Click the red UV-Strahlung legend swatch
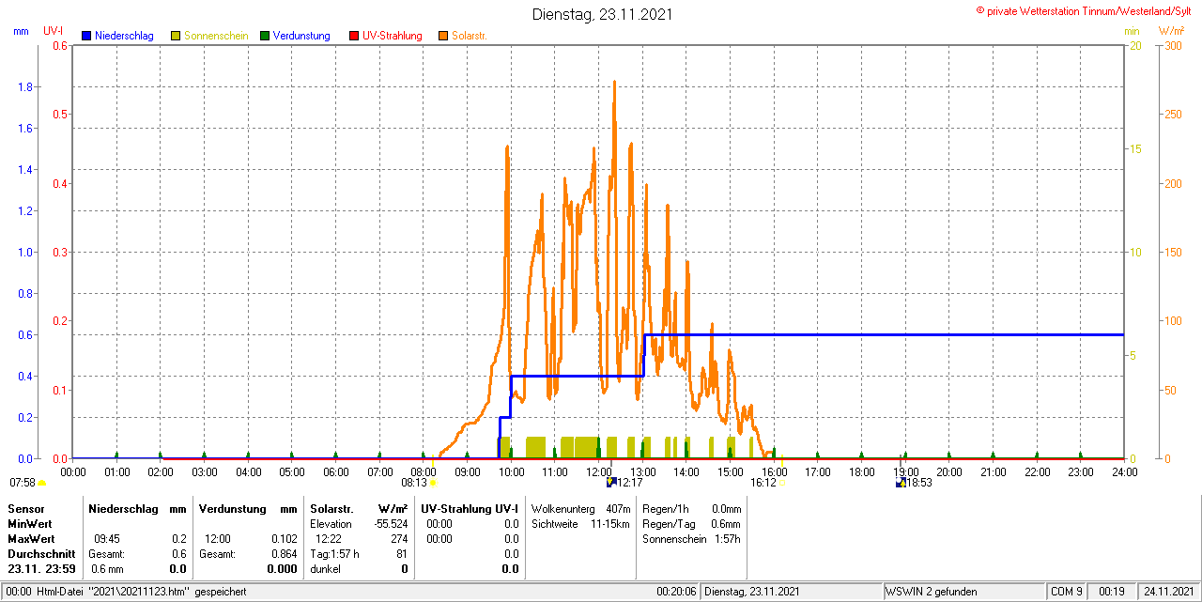The height and width of the screenshot is (602, 1202). click(354, 36)
